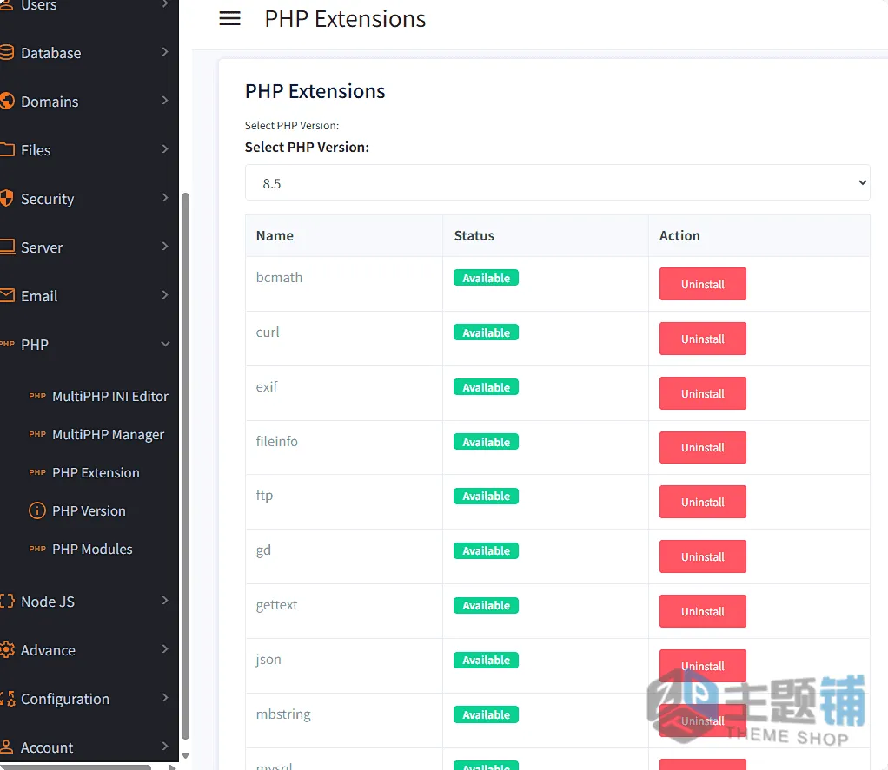
Task: Expand the Email submenu chevron
Action: [x=165, y=295]
